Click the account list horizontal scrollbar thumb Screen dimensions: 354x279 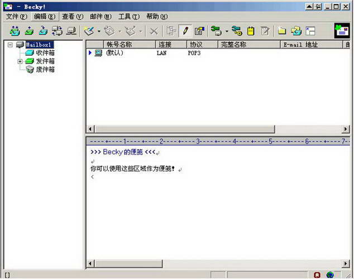[185, 129]
